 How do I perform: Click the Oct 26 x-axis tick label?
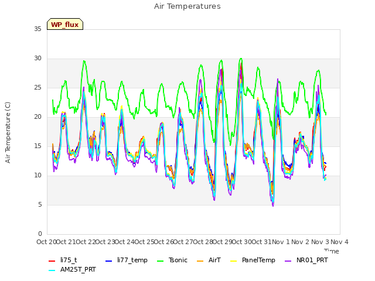[164, 242]
